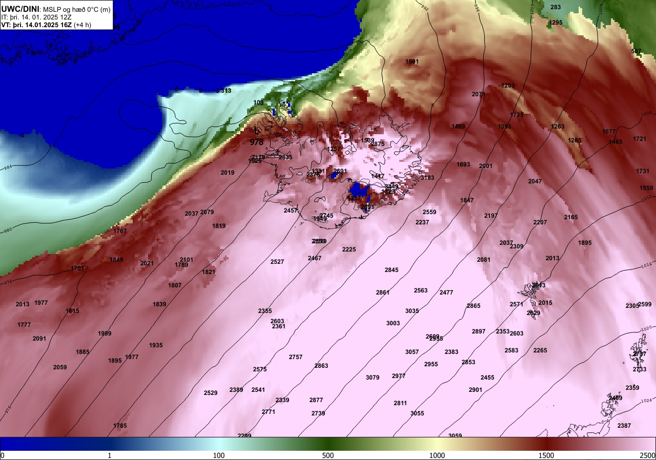Click the height value 2527
The width and height of the screenshot is (656, 460).
click(277, 262)
